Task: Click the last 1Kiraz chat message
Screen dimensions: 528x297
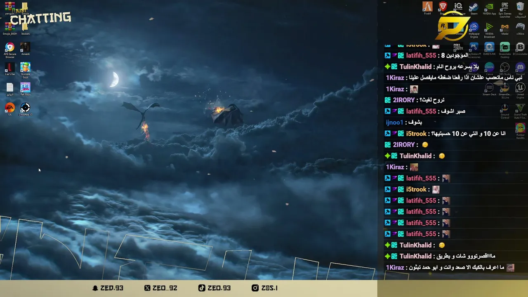Action: [450, 267]
